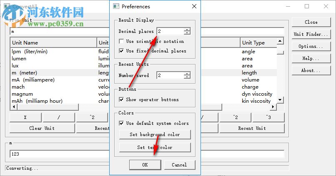Open the About dialog
Screen dimensions: 336x176
(x=311, y=71)
